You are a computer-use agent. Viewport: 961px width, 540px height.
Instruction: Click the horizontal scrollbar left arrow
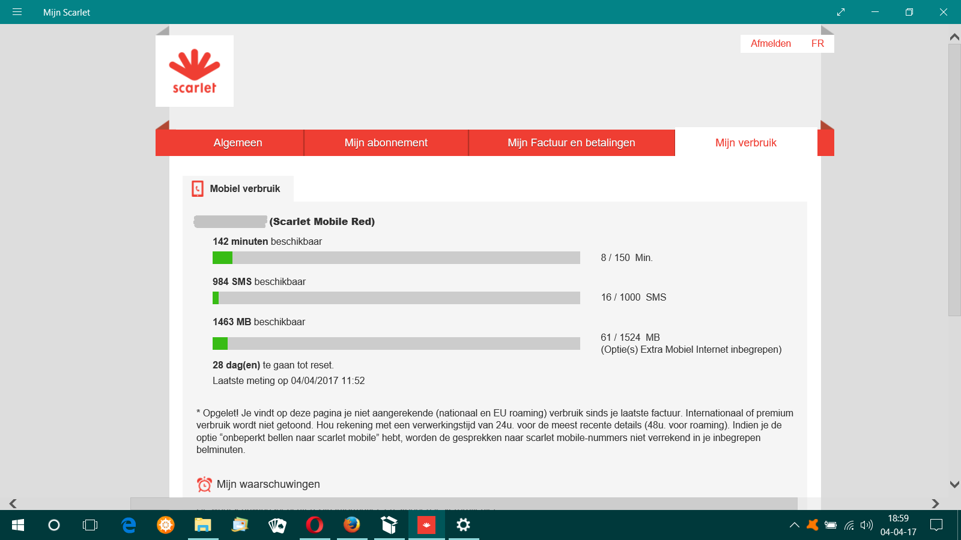(13, 503)
